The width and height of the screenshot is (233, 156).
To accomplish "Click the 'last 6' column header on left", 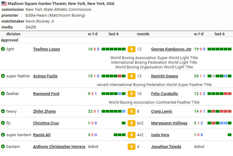I will [113, 34].
